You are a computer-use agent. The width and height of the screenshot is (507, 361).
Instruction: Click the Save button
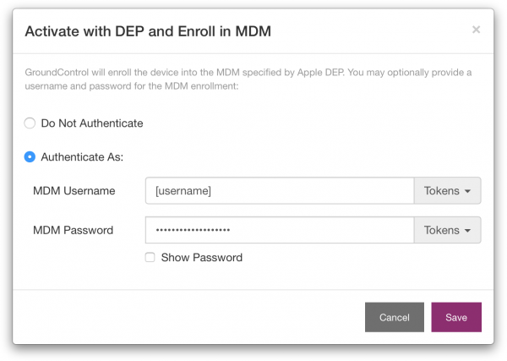click(456, 317)
